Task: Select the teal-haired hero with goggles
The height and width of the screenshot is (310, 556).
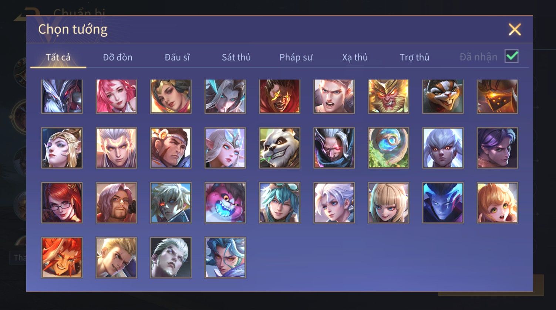Action: coord(280,203)
